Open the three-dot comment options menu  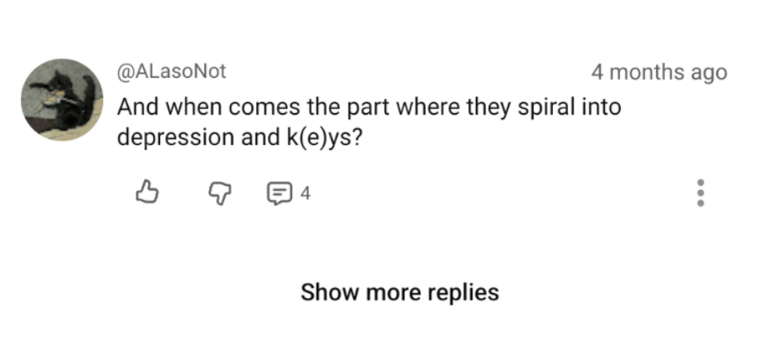(701, 193)
